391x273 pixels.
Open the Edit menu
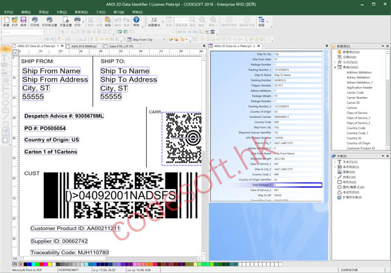[26, 12]
